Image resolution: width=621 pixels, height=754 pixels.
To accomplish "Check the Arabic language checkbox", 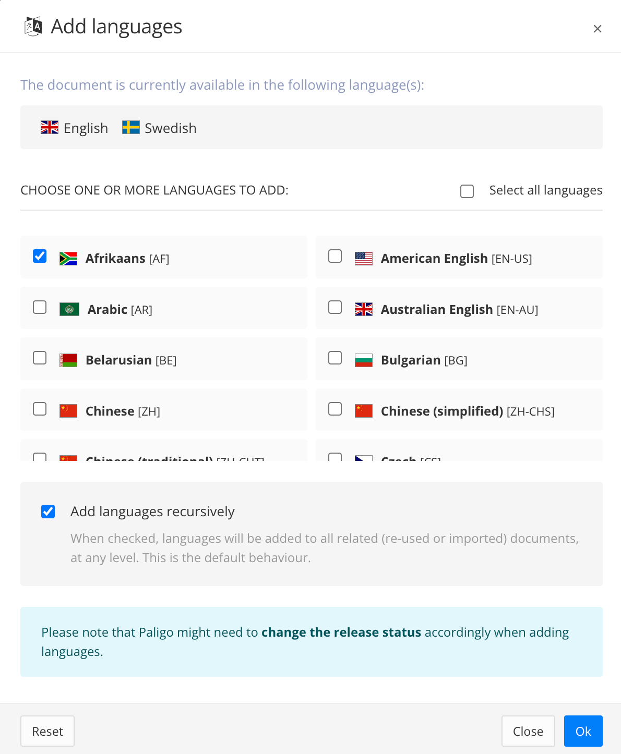I will point(39,307).
